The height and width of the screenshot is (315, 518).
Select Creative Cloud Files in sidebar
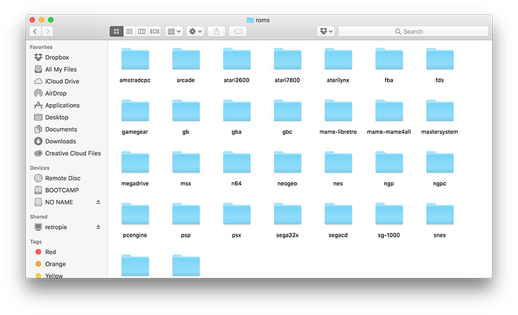coord(73,153)
